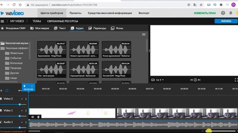Play the video preview
The height and width of the screenshot is (133, 238).
tap(195, 80)
